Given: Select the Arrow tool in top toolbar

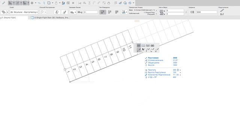Looking at the screenshot, I should (x=10, y=3).
